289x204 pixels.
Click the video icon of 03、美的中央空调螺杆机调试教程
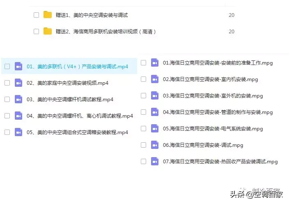(18, 99)
